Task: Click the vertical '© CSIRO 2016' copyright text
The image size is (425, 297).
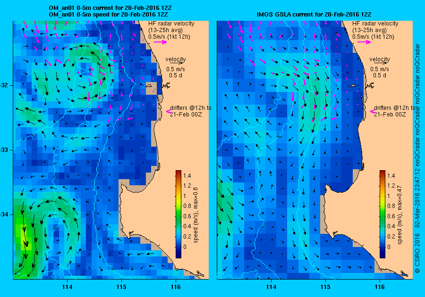Action: (x=418, y=253)
